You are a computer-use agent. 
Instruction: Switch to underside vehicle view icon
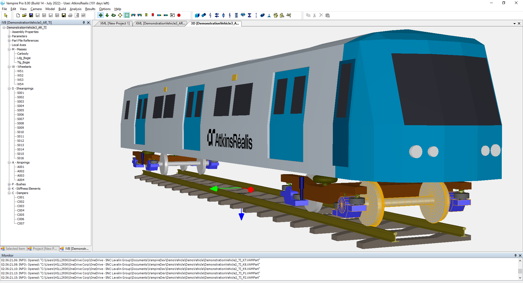click(x=166, y=15)
